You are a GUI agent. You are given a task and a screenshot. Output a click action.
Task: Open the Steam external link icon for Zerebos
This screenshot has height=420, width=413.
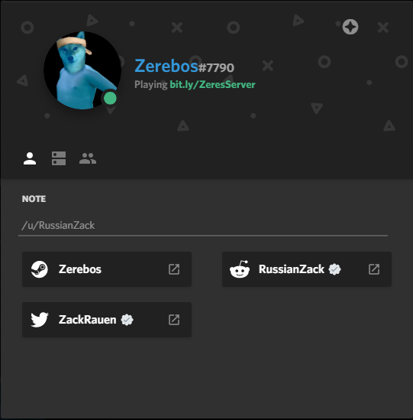pyautogui.click(x=174, y=269)
